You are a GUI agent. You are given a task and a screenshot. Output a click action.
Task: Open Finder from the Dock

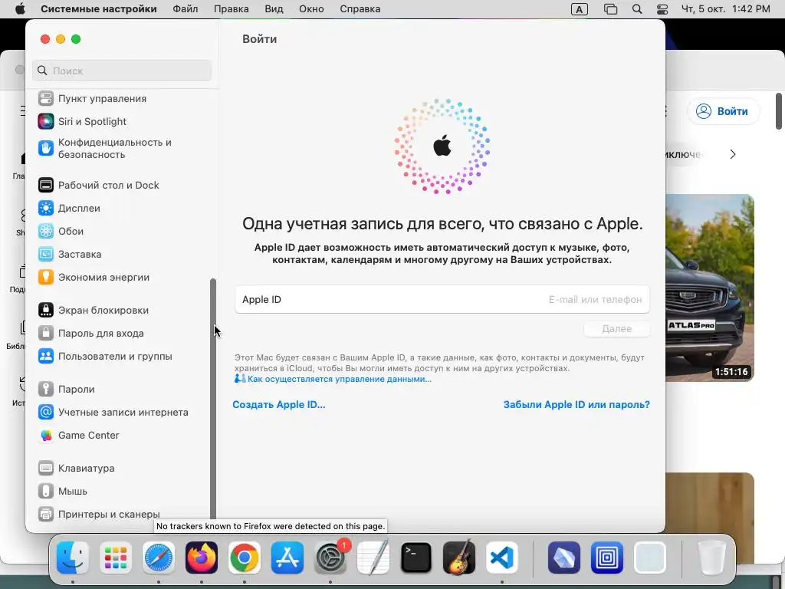coord(73,558)
